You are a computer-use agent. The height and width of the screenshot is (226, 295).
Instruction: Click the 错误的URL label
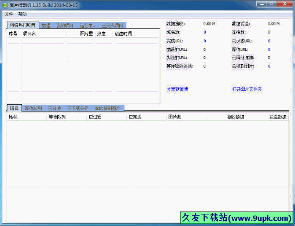pos(176,50)
